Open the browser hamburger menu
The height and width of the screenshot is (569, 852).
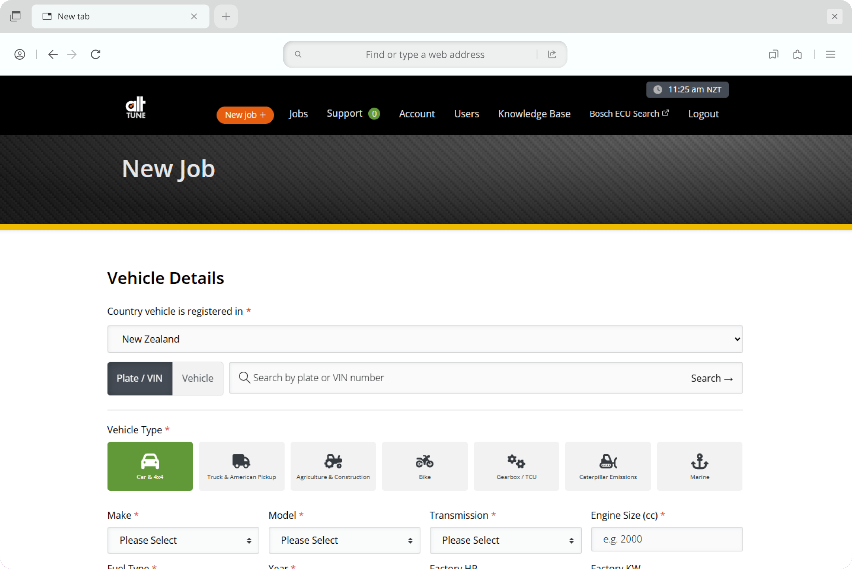831,55
